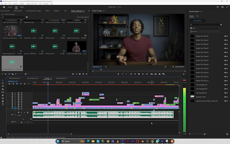The image size is (230, 144).
Task: Open the Export workspace tab
Action: [22, 7]
